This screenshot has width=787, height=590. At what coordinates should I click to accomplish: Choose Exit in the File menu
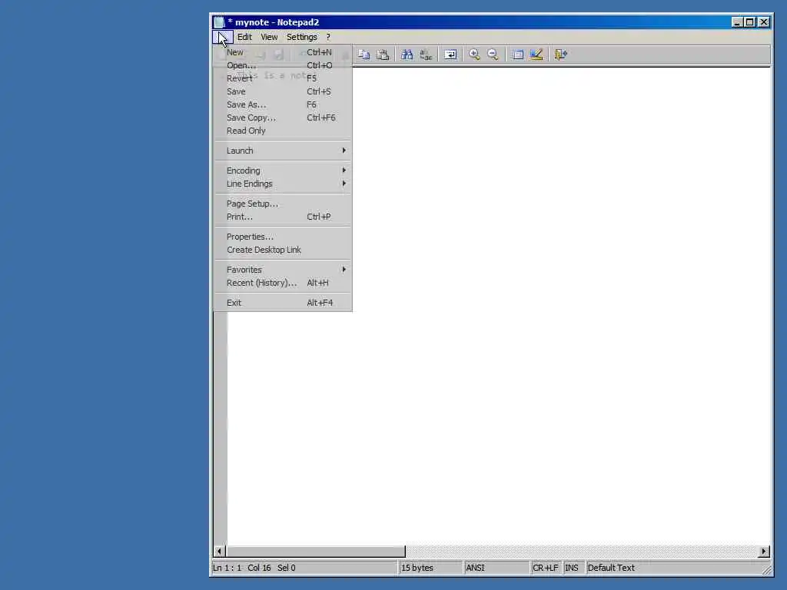pyautogui.click(x=283, y=303)
